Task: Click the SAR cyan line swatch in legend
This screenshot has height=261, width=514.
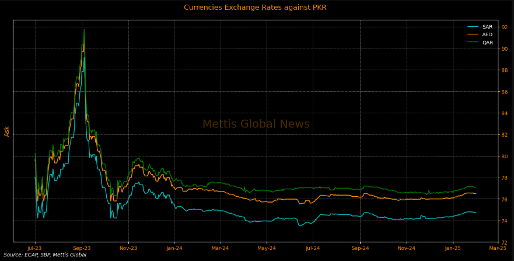Action: point(473,27)
